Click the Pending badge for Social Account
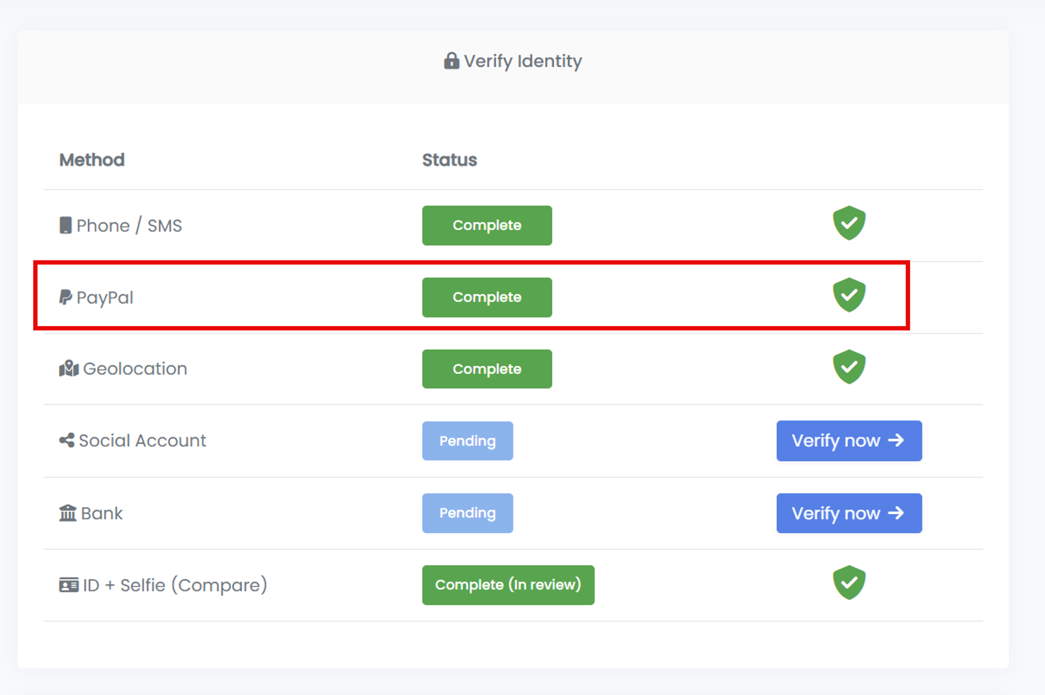 [467, 441]
